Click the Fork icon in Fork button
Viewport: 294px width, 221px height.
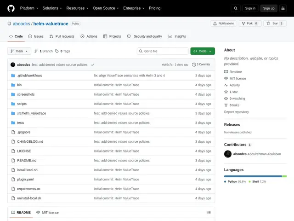pos(243,23)
